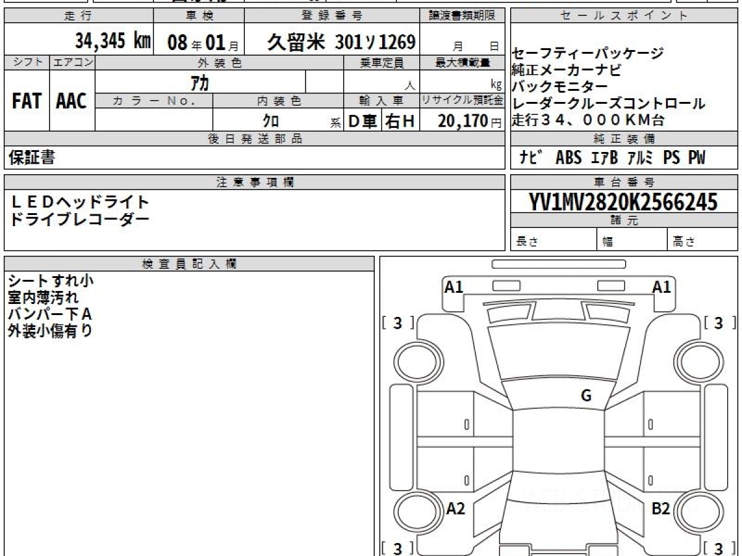Select the 走行34、000KM台 line
This screenshot has width=742, height=556.
click(588, 120)
